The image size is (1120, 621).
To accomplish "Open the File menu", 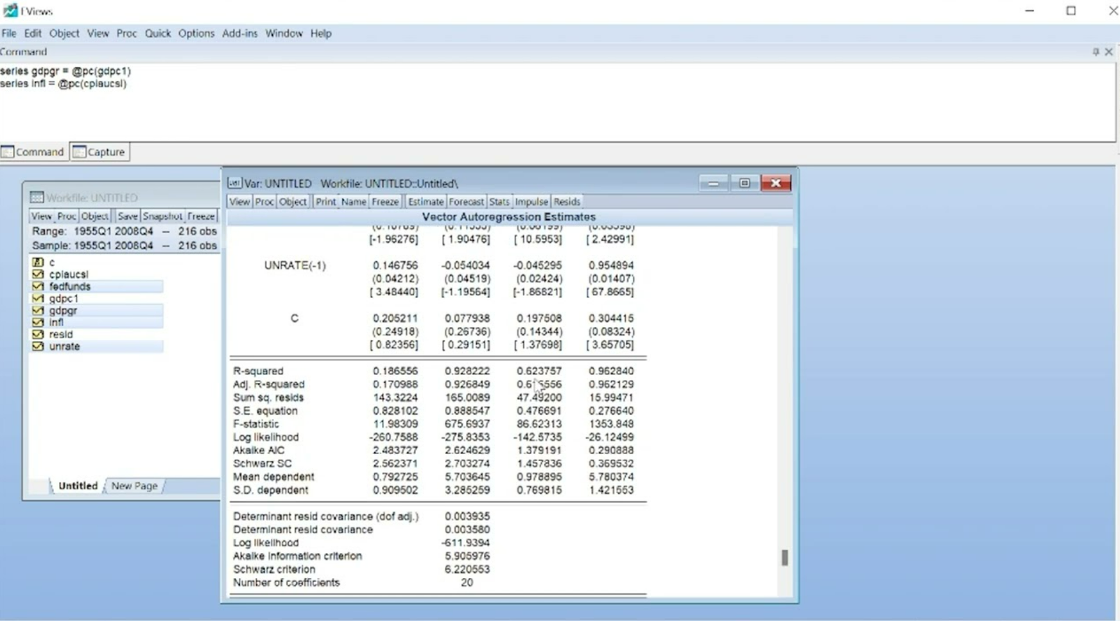I will (9, 33).
